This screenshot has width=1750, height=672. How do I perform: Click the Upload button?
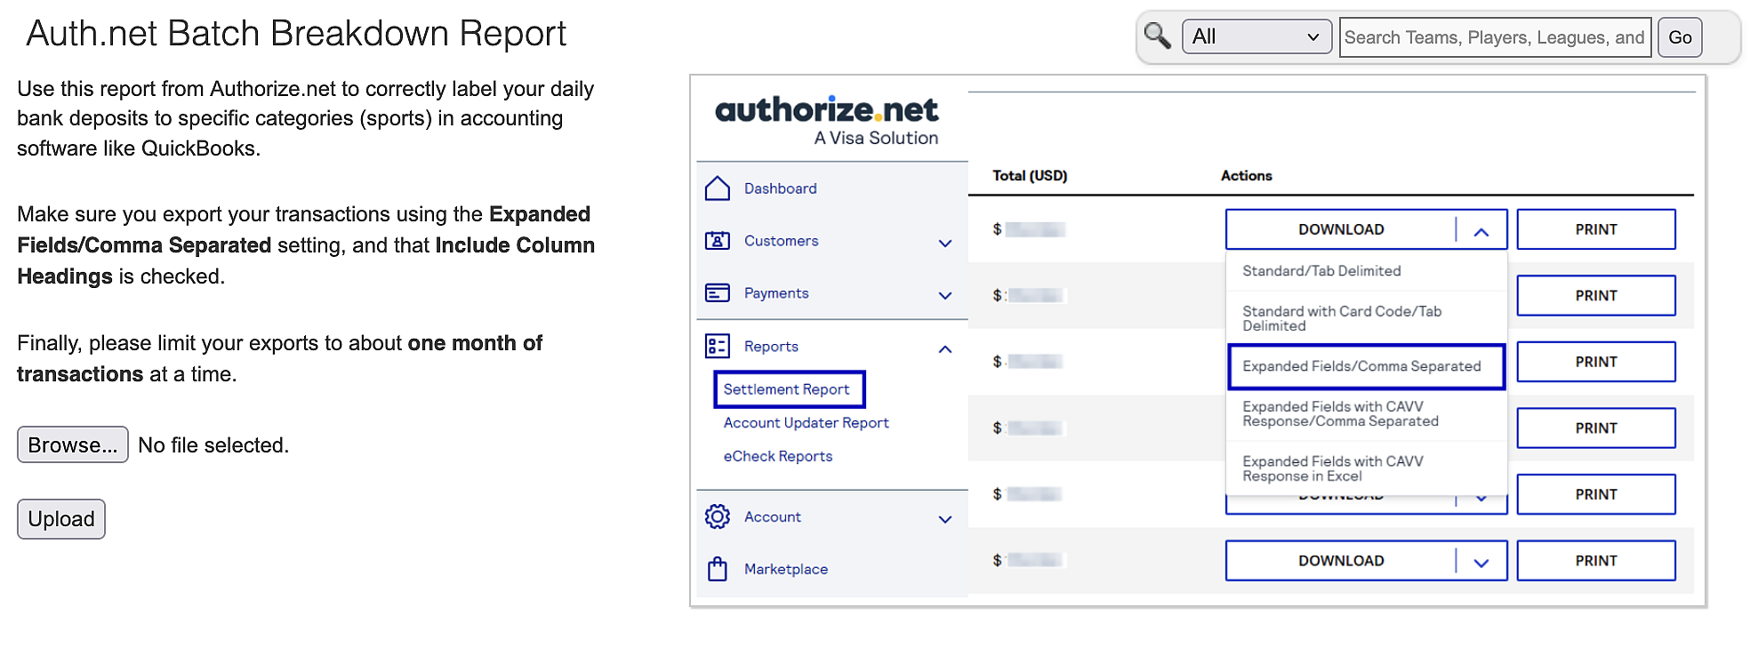[x=61, y=519]
